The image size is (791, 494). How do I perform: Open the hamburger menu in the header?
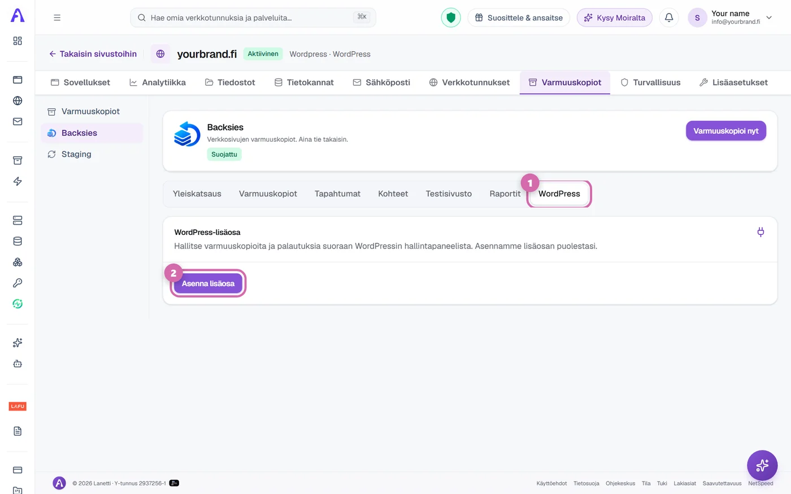pyautogui.click(x=57, y=18)
